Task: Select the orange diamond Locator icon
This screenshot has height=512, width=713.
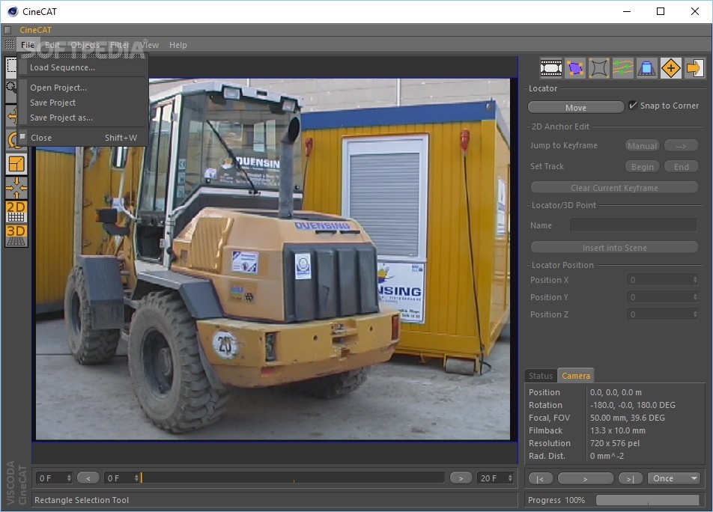Action: [671, 69]
